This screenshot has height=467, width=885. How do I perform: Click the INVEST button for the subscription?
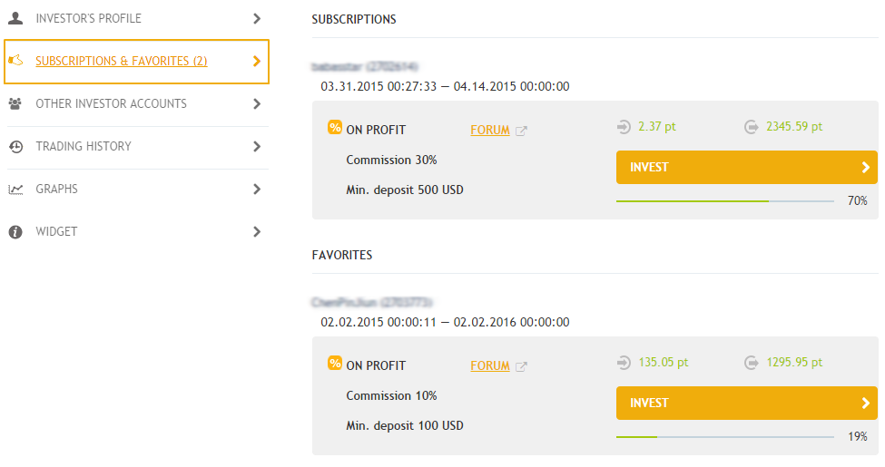point(747,167)
